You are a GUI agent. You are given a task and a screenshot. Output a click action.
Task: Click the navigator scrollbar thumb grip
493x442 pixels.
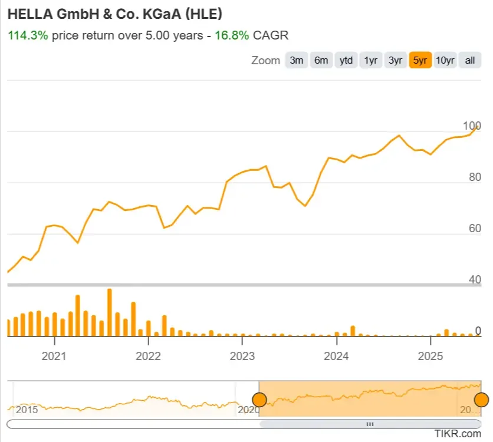coord(370,424)
